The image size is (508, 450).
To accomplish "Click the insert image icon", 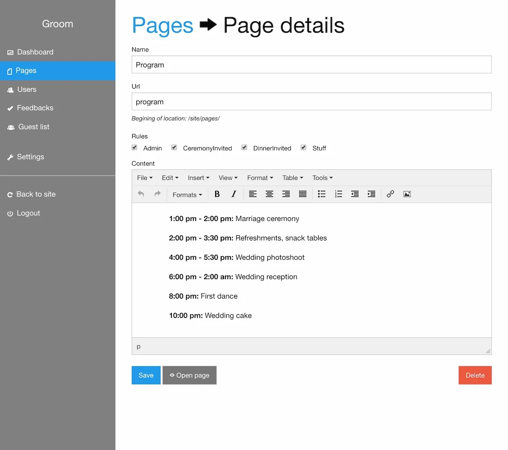I will coord(407,194).
